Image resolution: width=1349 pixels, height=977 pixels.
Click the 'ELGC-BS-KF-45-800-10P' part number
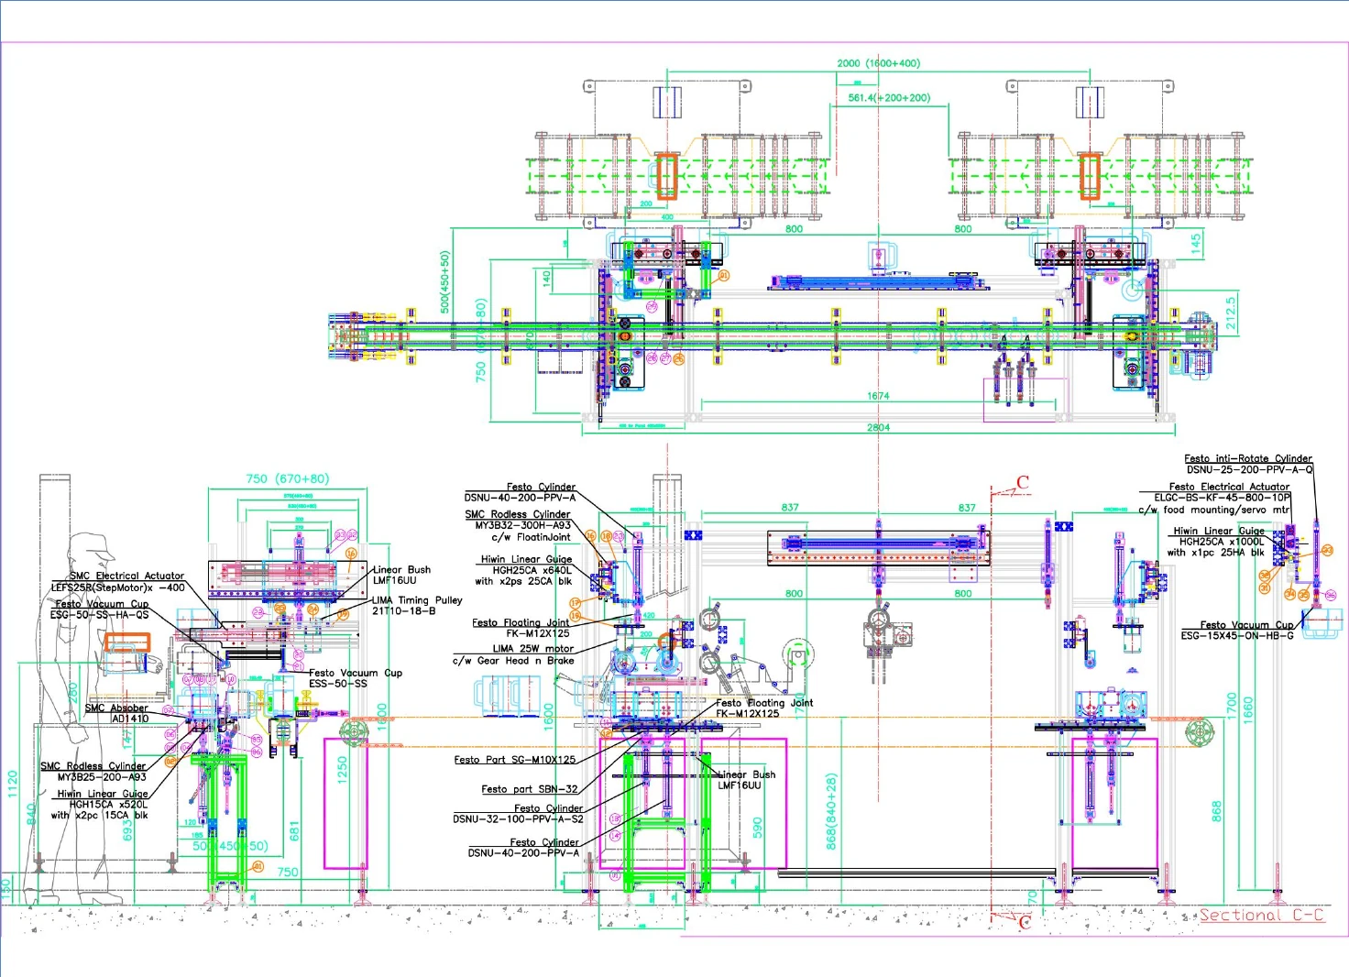click(x=1223, y=498)
